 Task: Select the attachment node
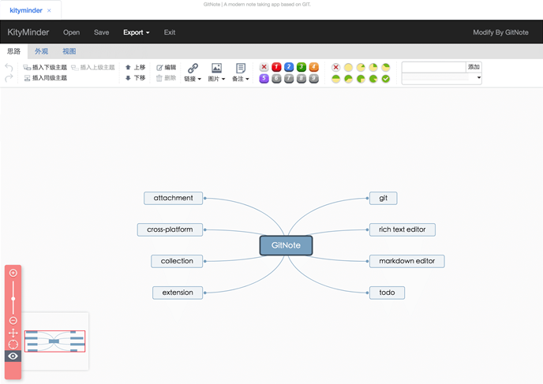(173, 198)
